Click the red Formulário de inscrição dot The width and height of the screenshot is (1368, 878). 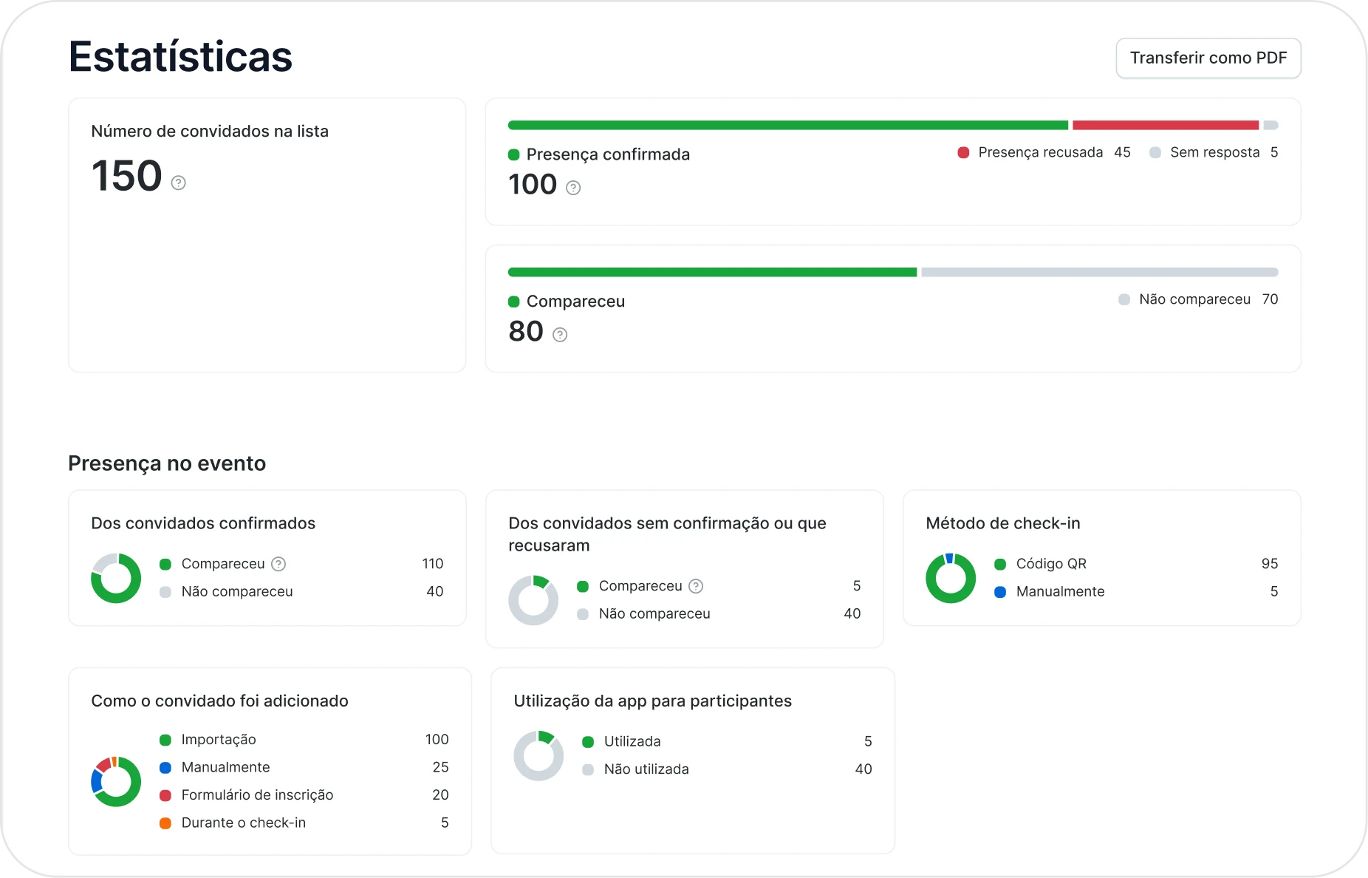pyautogui.click(x=165, y=796)
